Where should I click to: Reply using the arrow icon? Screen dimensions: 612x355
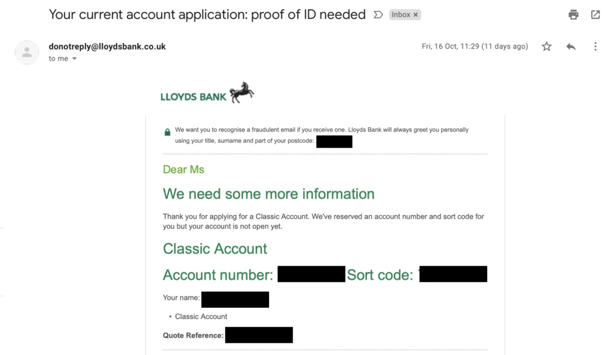tap(571, 47)
